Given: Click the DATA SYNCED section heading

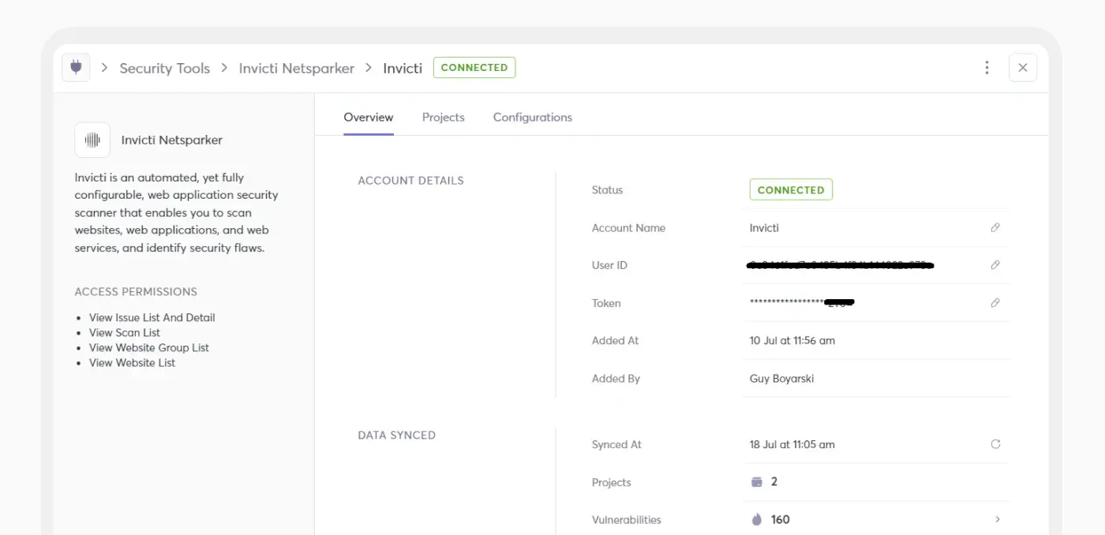Looking at the screenshot, I should (396, 435).
